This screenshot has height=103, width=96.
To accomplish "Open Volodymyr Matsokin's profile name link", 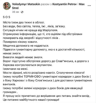I will (26, 4).
